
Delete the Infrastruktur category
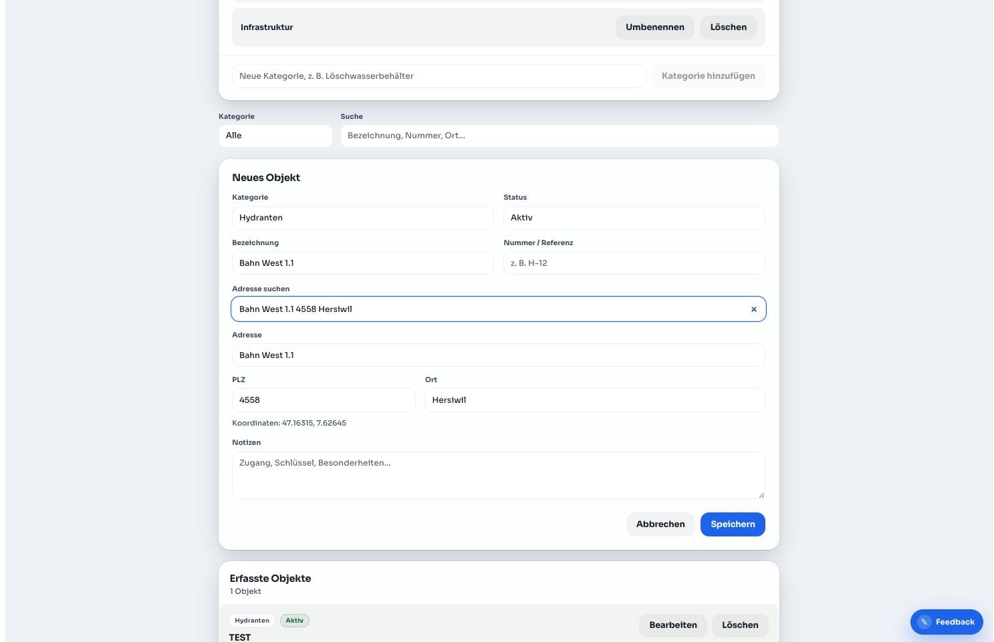point(728,27)
